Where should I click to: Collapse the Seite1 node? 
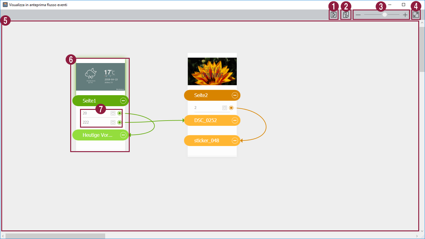(123, 100)
